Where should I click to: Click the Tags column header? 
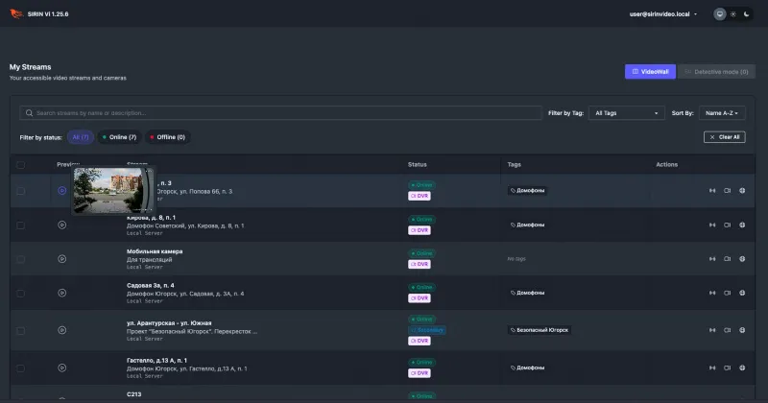click(514, 164)
